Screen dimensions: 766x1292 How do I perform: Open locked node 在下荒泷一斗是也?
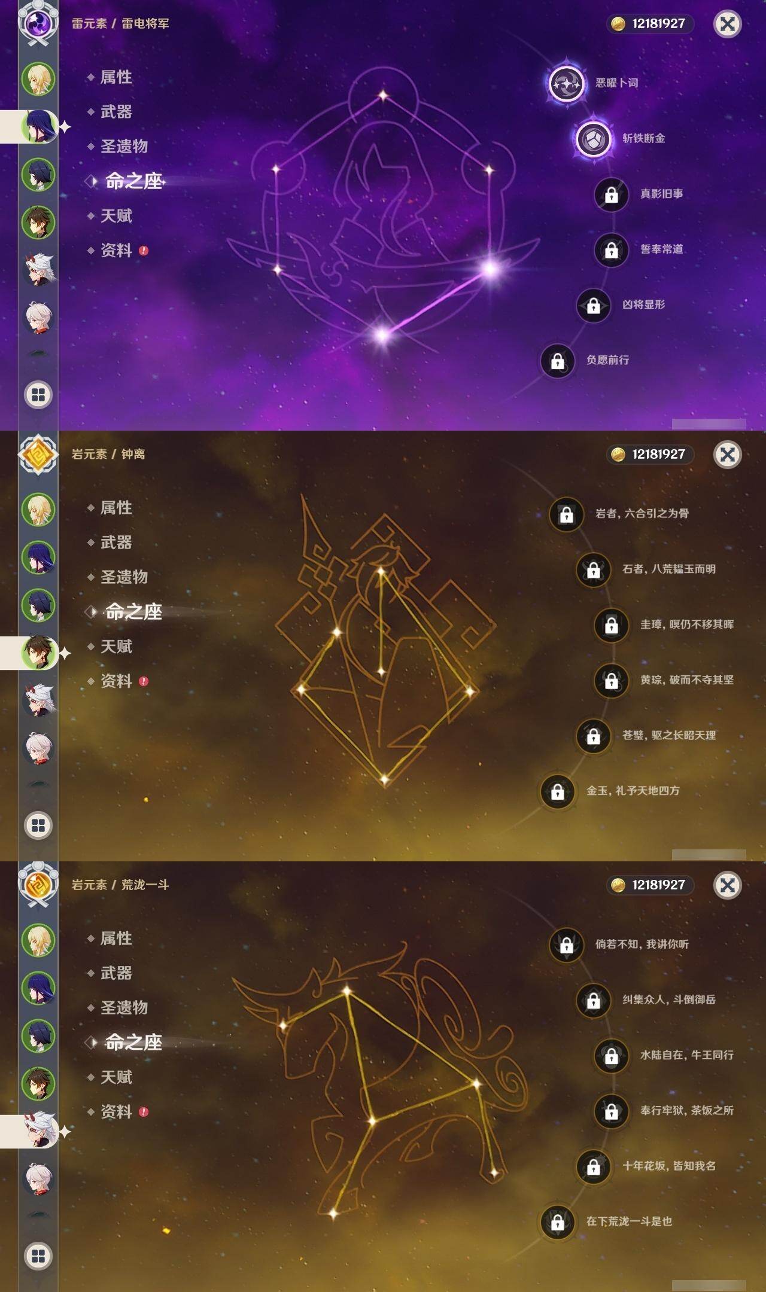point(557,1222)
